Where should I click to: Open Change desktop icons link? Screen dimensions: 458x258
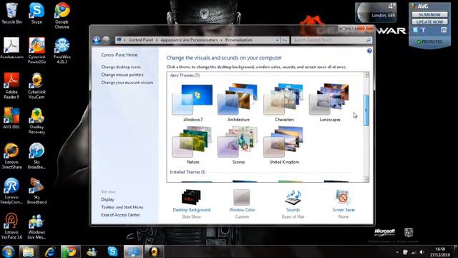click(121, 67)
